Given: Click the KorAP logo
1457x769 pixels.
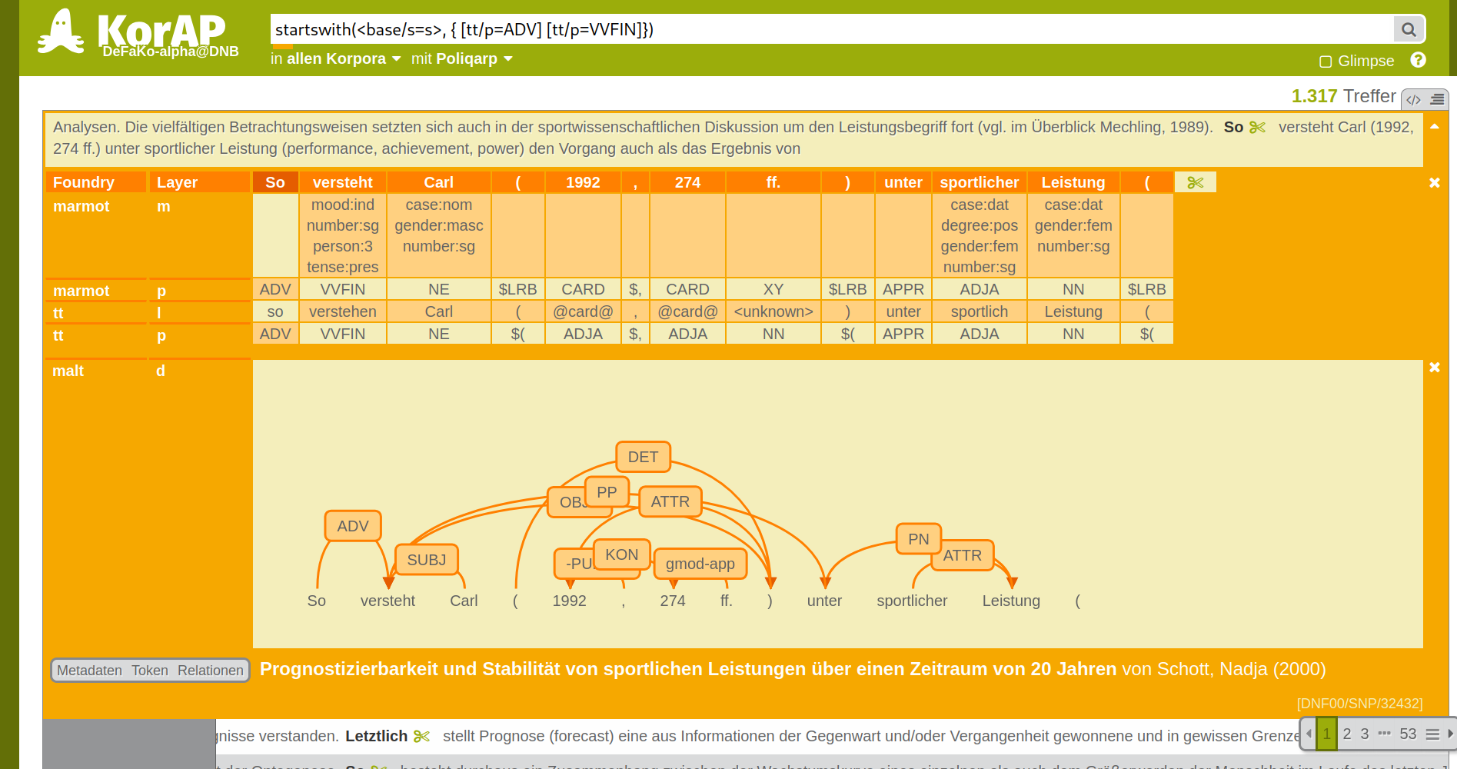Looking at the screenshot, I should pos(138,34).
